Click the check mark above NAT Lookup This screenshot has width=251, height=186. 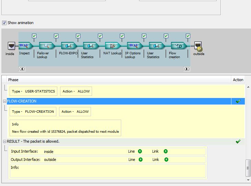(122, 36)
